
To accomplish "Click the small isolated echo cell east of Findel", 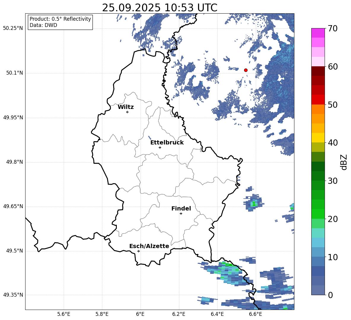I will point(254,203).
